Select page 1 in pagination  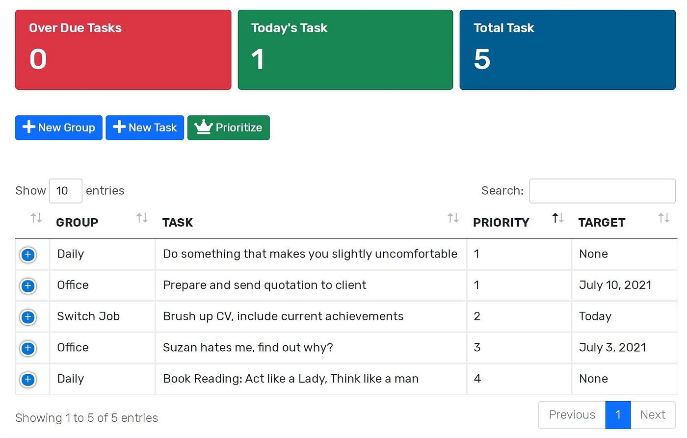click(x=618, y=415)
